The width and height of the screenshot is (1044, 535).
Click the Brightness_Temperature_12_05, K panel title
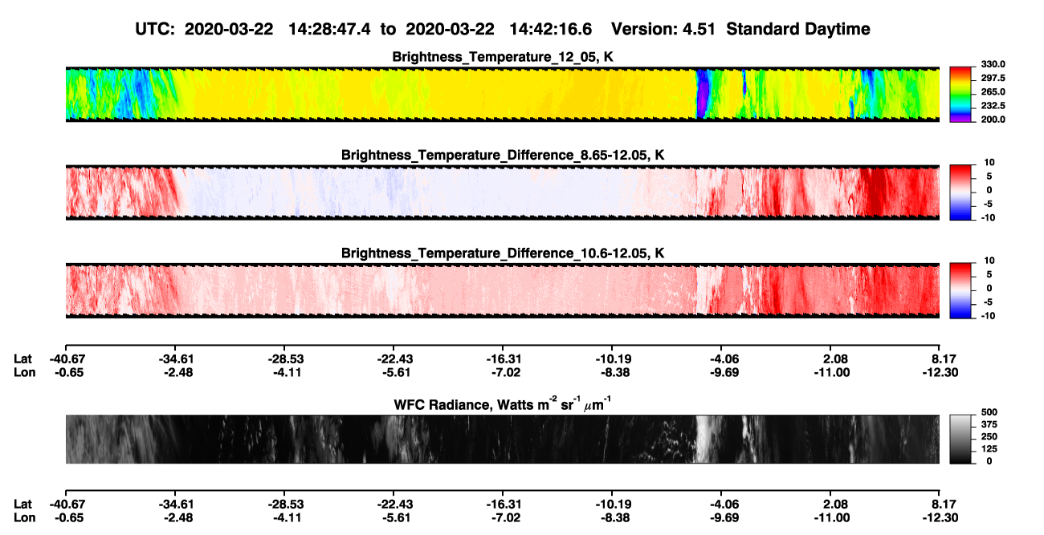click(503, 57)
